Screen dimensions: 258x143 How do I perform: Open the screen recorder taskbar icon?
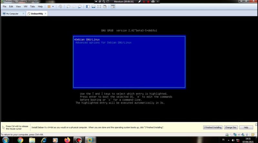[79, 140]
